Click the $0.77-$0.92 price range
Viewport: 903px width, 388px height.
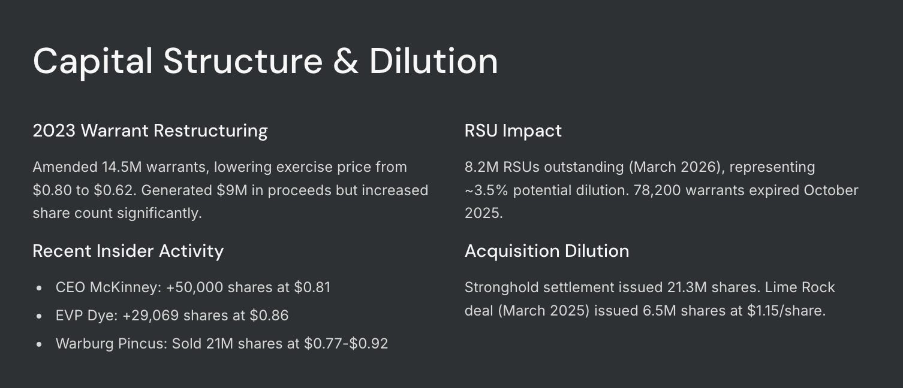coord(346,344)
